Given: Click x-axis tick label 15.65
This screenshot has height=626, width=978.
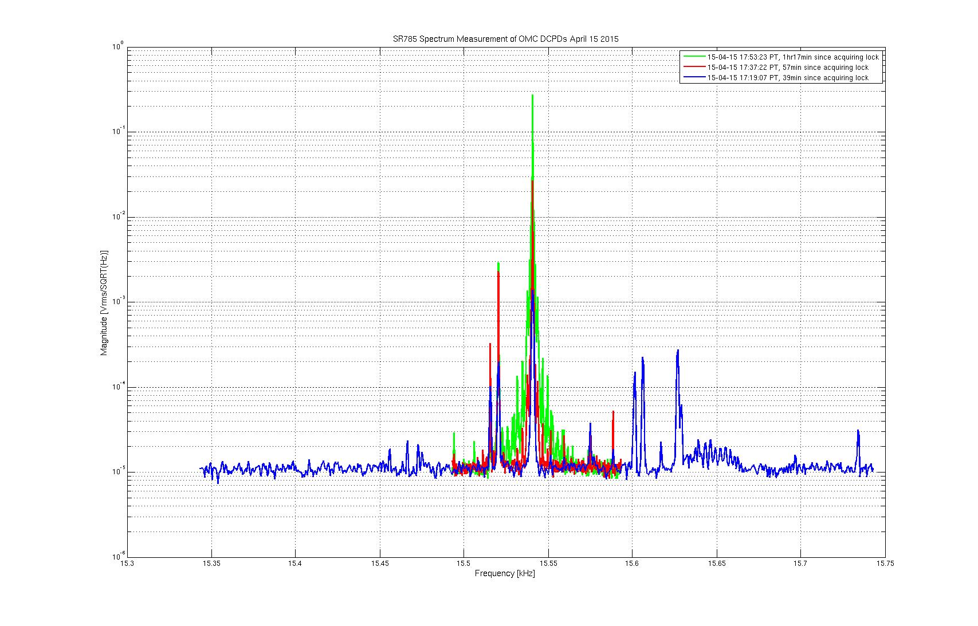Looking at the screenshot, I should (x=717, y=564).
